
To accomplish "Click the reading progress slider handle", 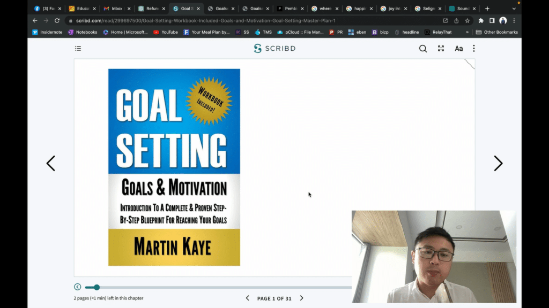I will pyautogui.click(x=97, y=287).
